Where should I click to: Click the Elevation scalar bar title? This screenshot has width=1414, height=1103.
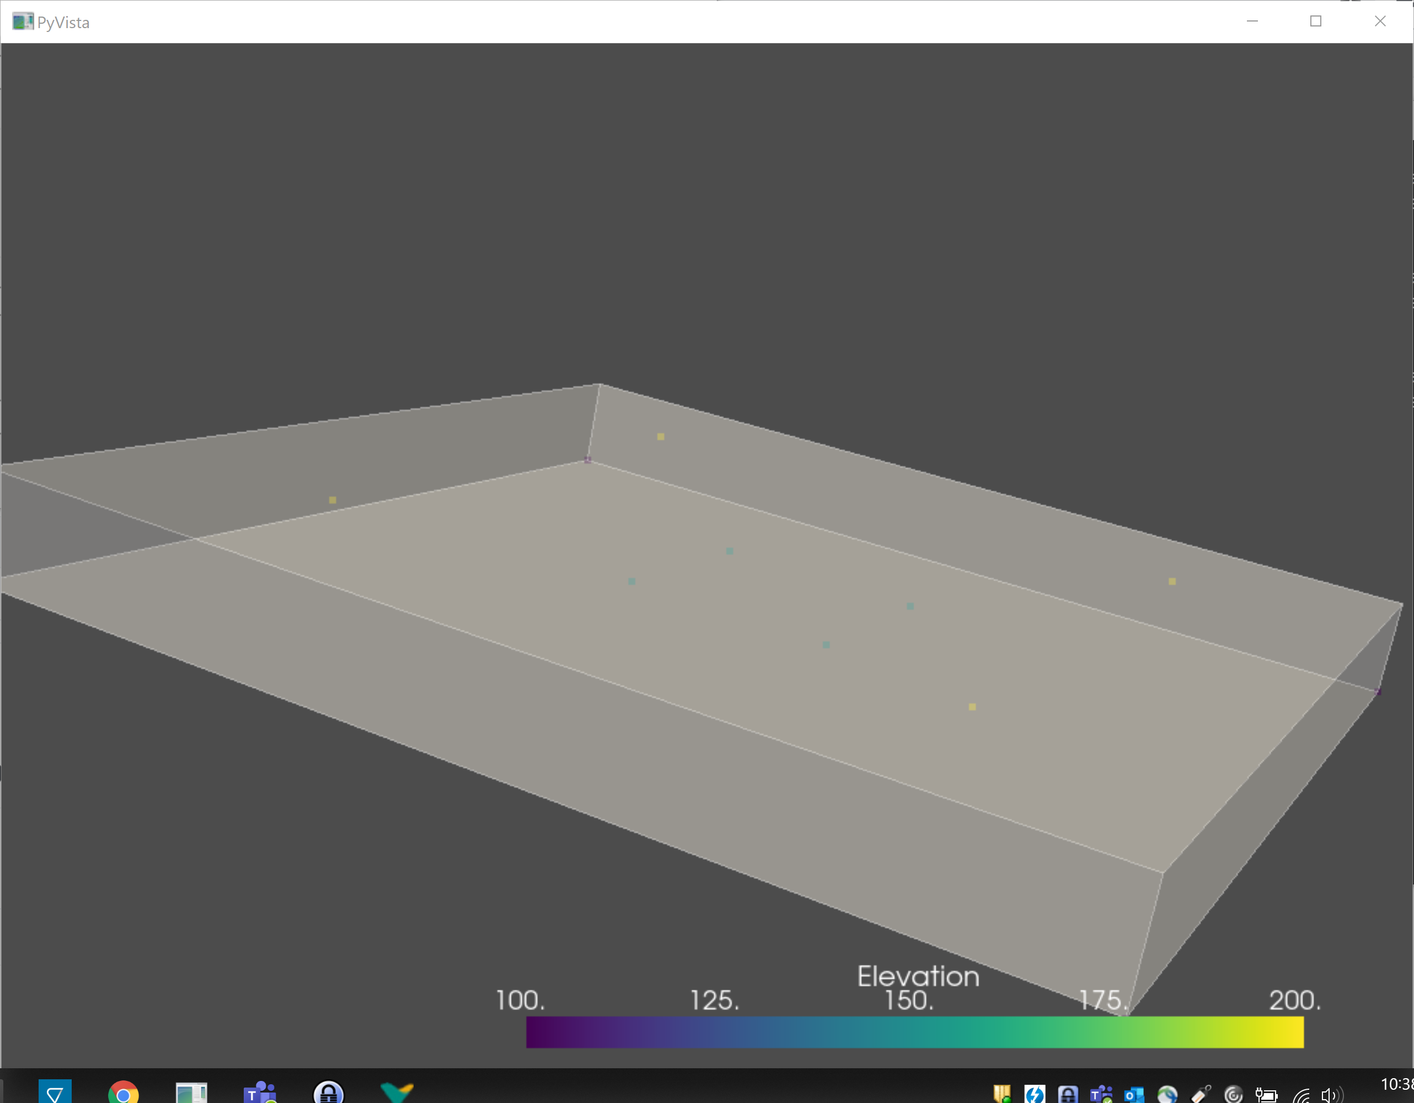coord(918,976)
